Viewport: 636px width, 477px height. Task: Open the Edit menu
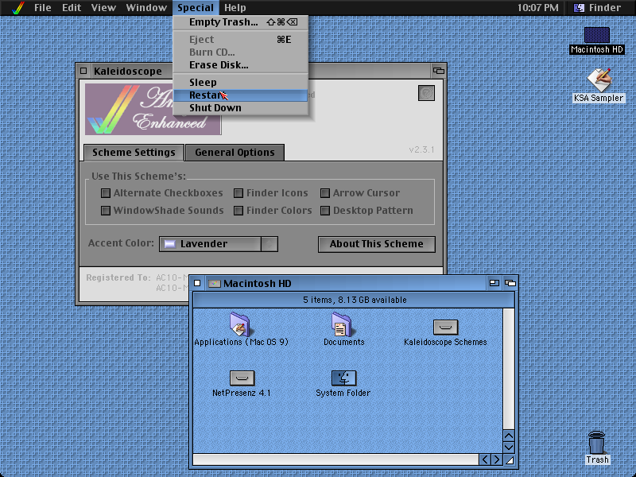click(x=72, y=8)
